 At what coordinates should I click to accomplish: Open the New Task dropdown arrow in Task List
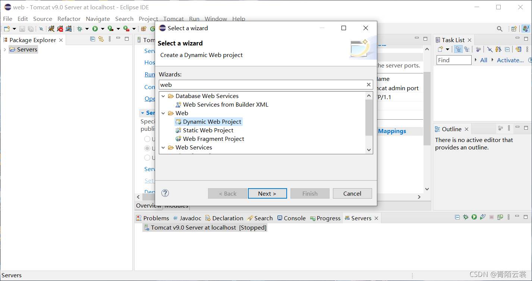(x=447, y=49)
